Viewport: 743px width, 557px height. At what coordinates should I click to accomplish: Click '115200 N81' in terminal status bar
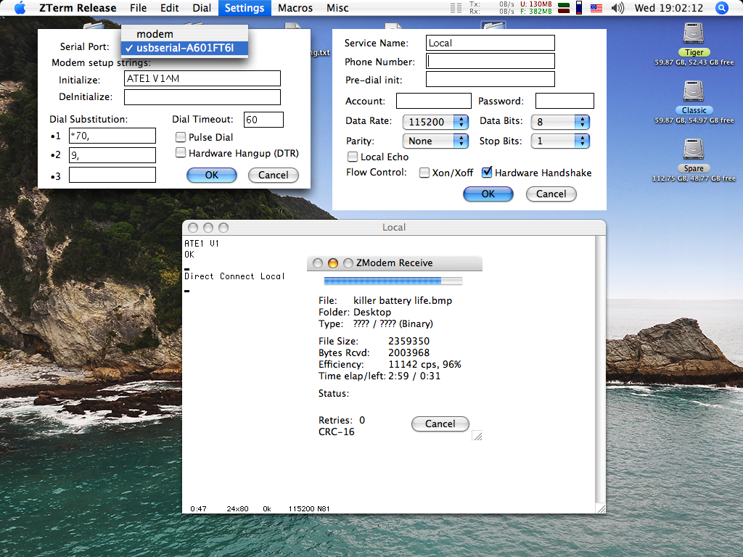[309, 508]
